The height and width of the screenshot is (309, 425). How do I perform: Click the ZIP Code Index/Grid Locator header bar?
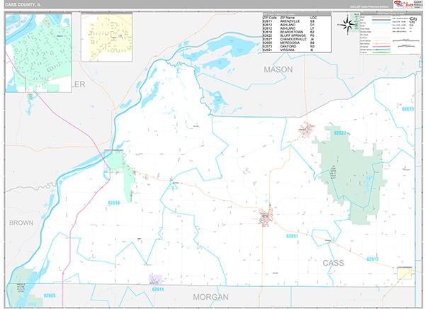tap(297, 14)
